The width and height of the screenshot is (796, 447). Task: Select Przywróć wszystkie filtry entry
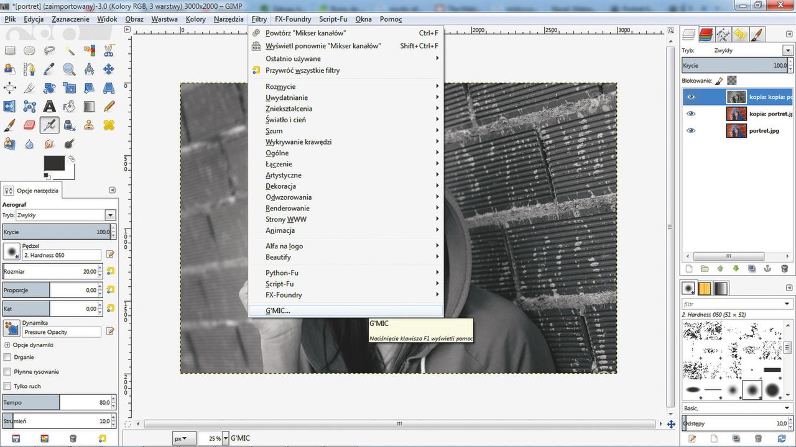click(346, 70)
